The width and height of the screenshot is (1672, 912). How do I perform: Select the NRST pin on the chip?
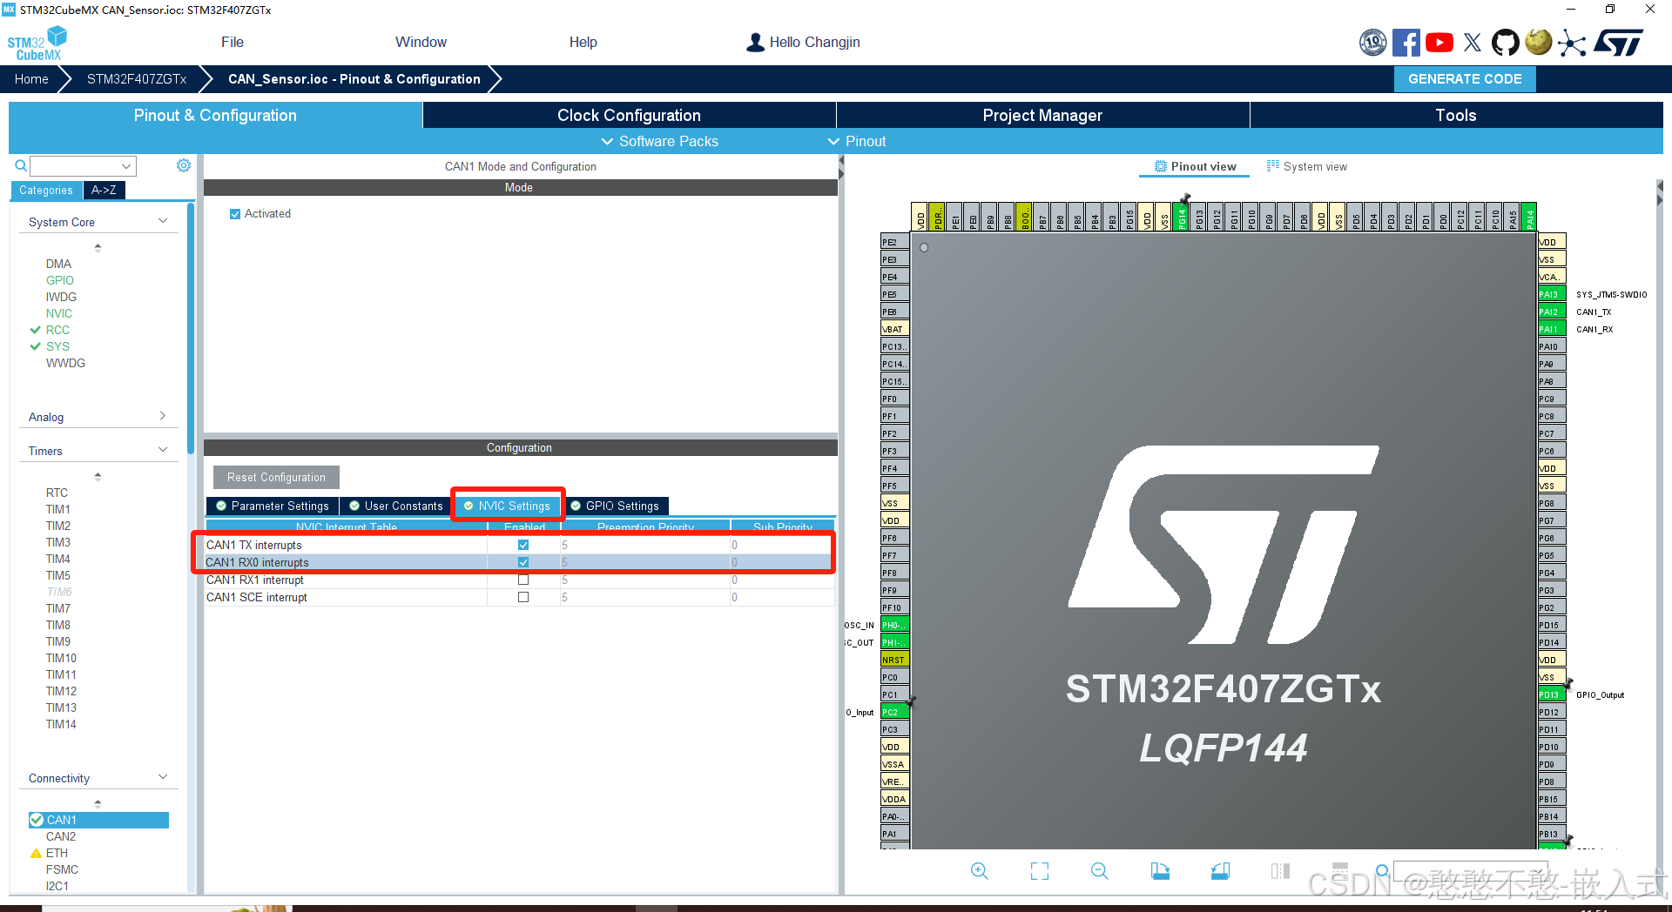pos(894,660)
